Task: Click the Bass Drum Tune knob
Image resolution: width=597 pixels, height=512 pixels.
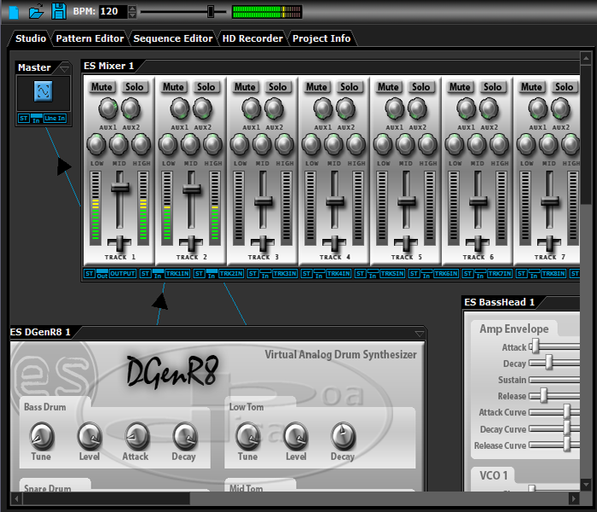Action: click(x=39, y=437)
